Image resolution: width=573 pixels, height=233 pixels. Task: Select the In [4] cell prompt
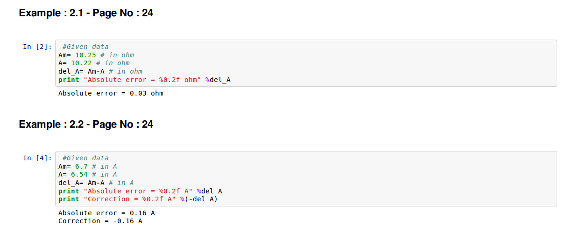click(x=37, y=158)
